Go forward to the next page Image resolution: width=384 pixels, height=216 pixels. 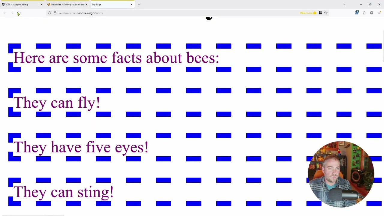click(x=12, y=13)
